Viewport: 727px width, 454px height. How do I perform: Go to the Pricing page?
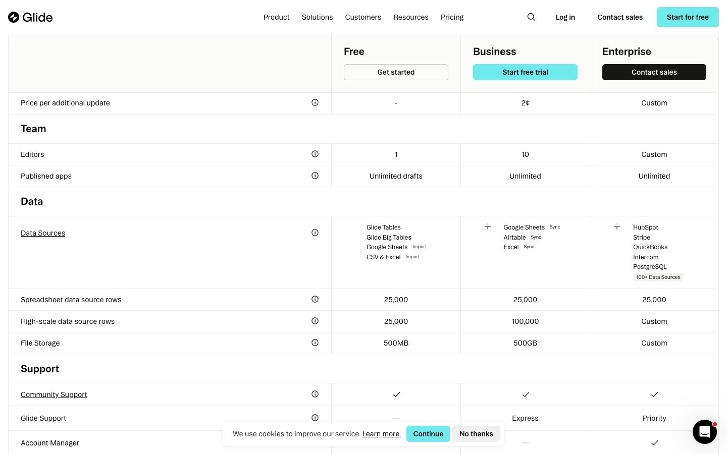452,17
